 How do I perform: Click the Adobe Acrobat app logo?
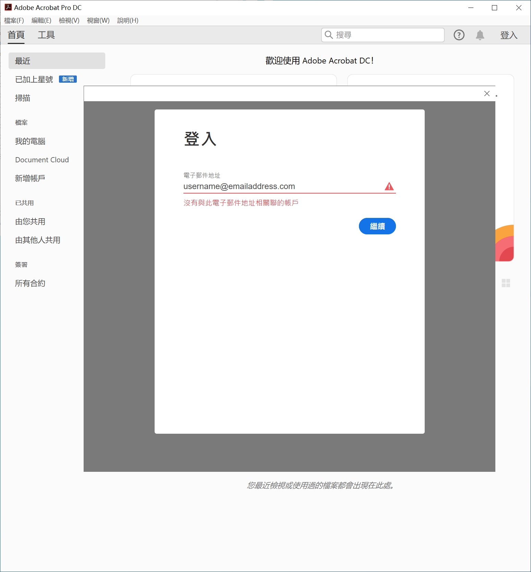pos(8,7)
